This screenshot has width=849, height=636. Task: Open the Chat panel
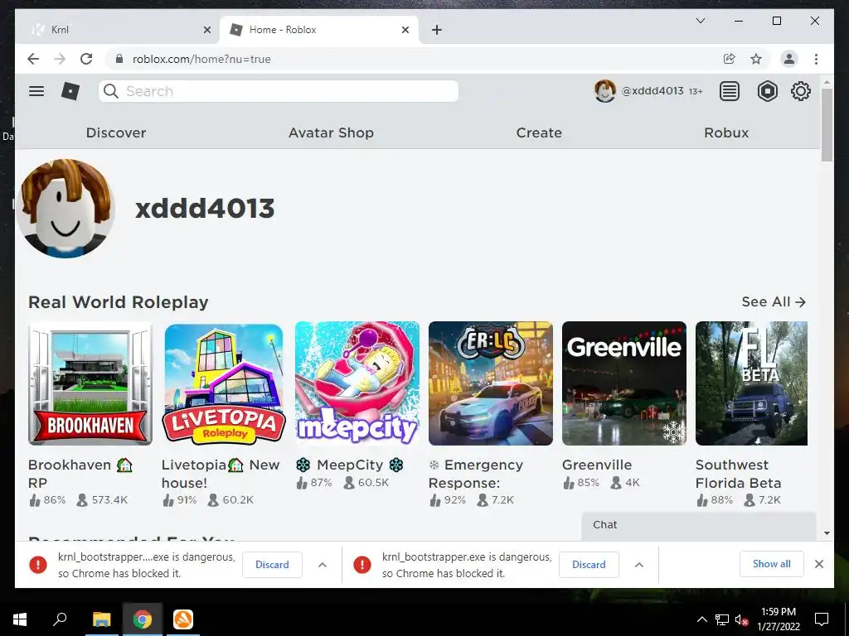698,526
